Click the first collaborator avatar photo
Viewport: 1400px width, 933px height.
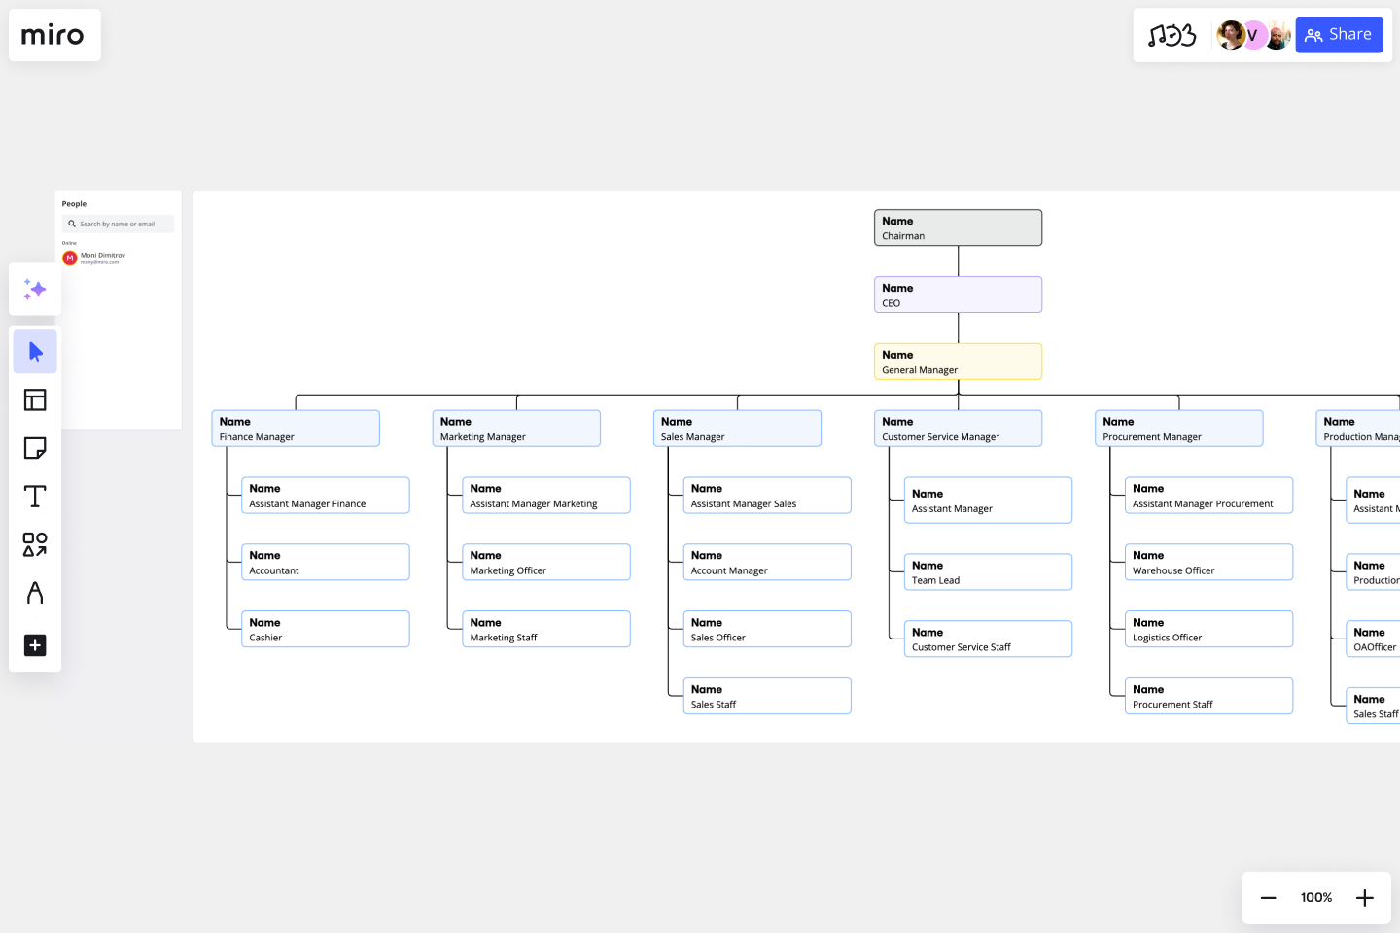pos(1231,34)
